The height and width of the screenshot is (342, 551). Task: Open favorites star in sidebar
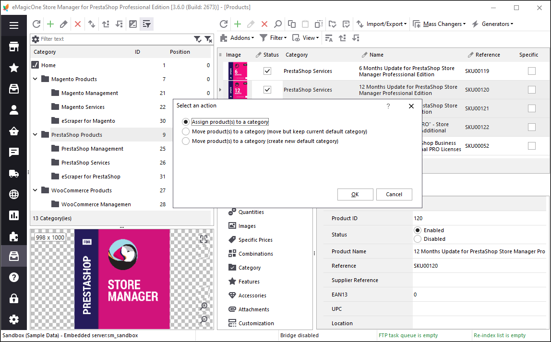[x=14, y=68]
